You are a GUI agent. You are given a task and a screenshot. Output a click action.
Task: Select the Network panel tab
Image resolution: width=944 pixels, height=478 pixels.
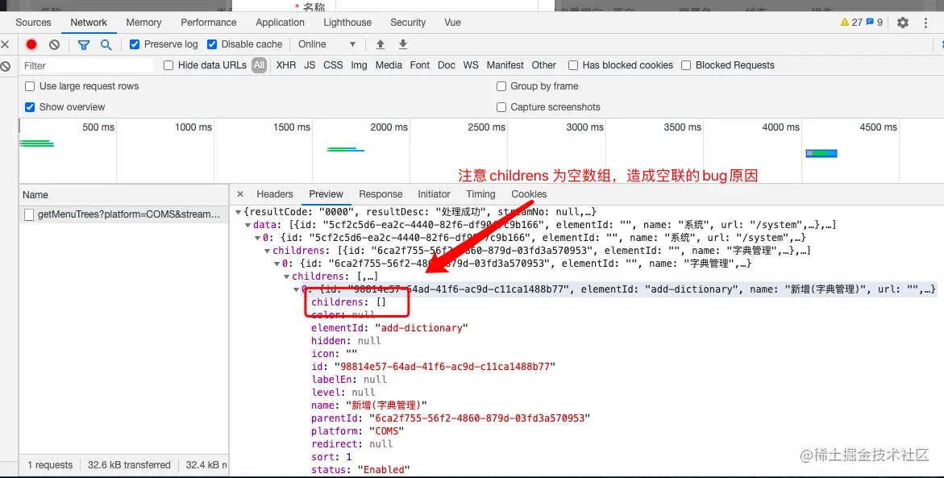tap(89, 23)
